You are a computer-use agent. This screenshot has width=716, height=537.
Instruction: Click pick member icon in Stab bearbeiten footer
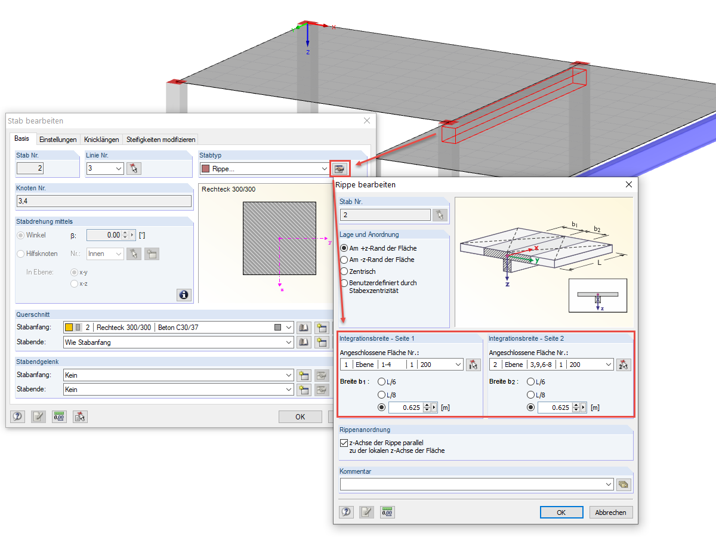tap(80, 416)
